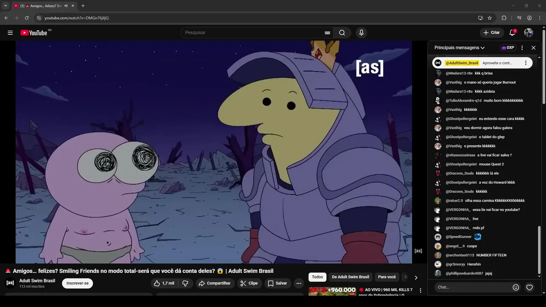Go to the YouTube home logo

tap(34, 33)
